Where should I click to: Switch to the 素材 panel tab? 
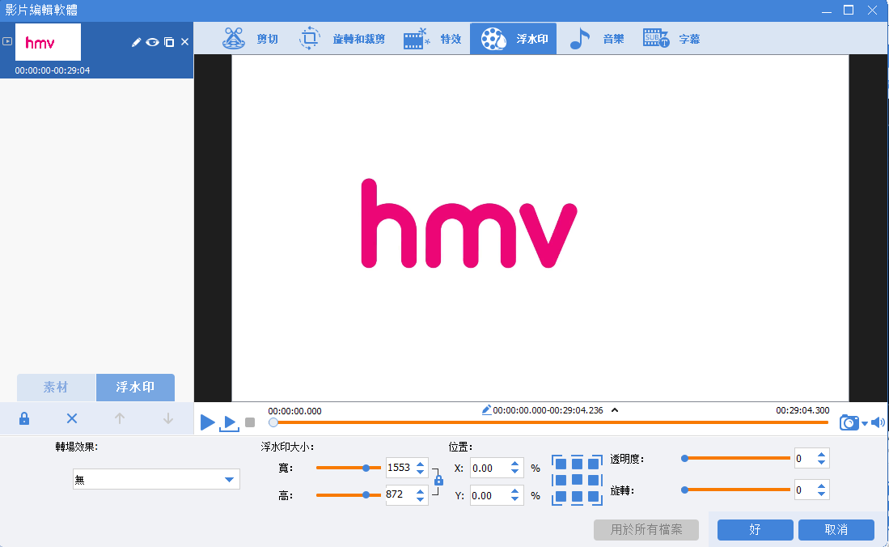coord(56,387)
